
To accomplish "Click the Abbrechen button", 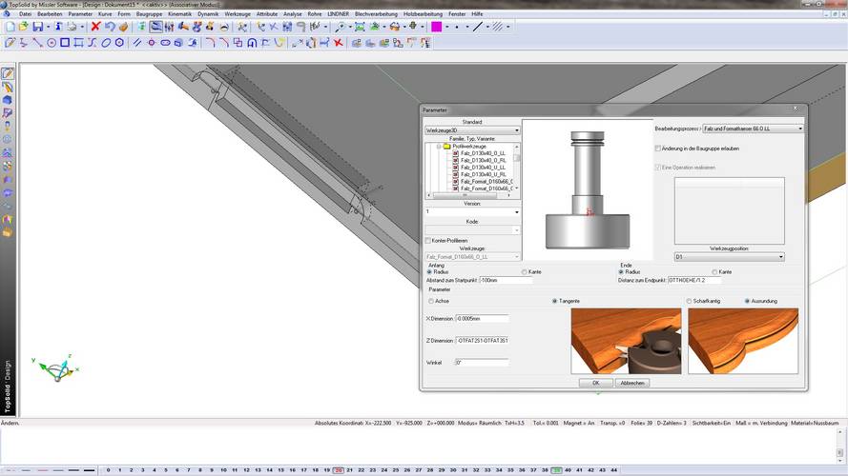I will coord(632,383).
